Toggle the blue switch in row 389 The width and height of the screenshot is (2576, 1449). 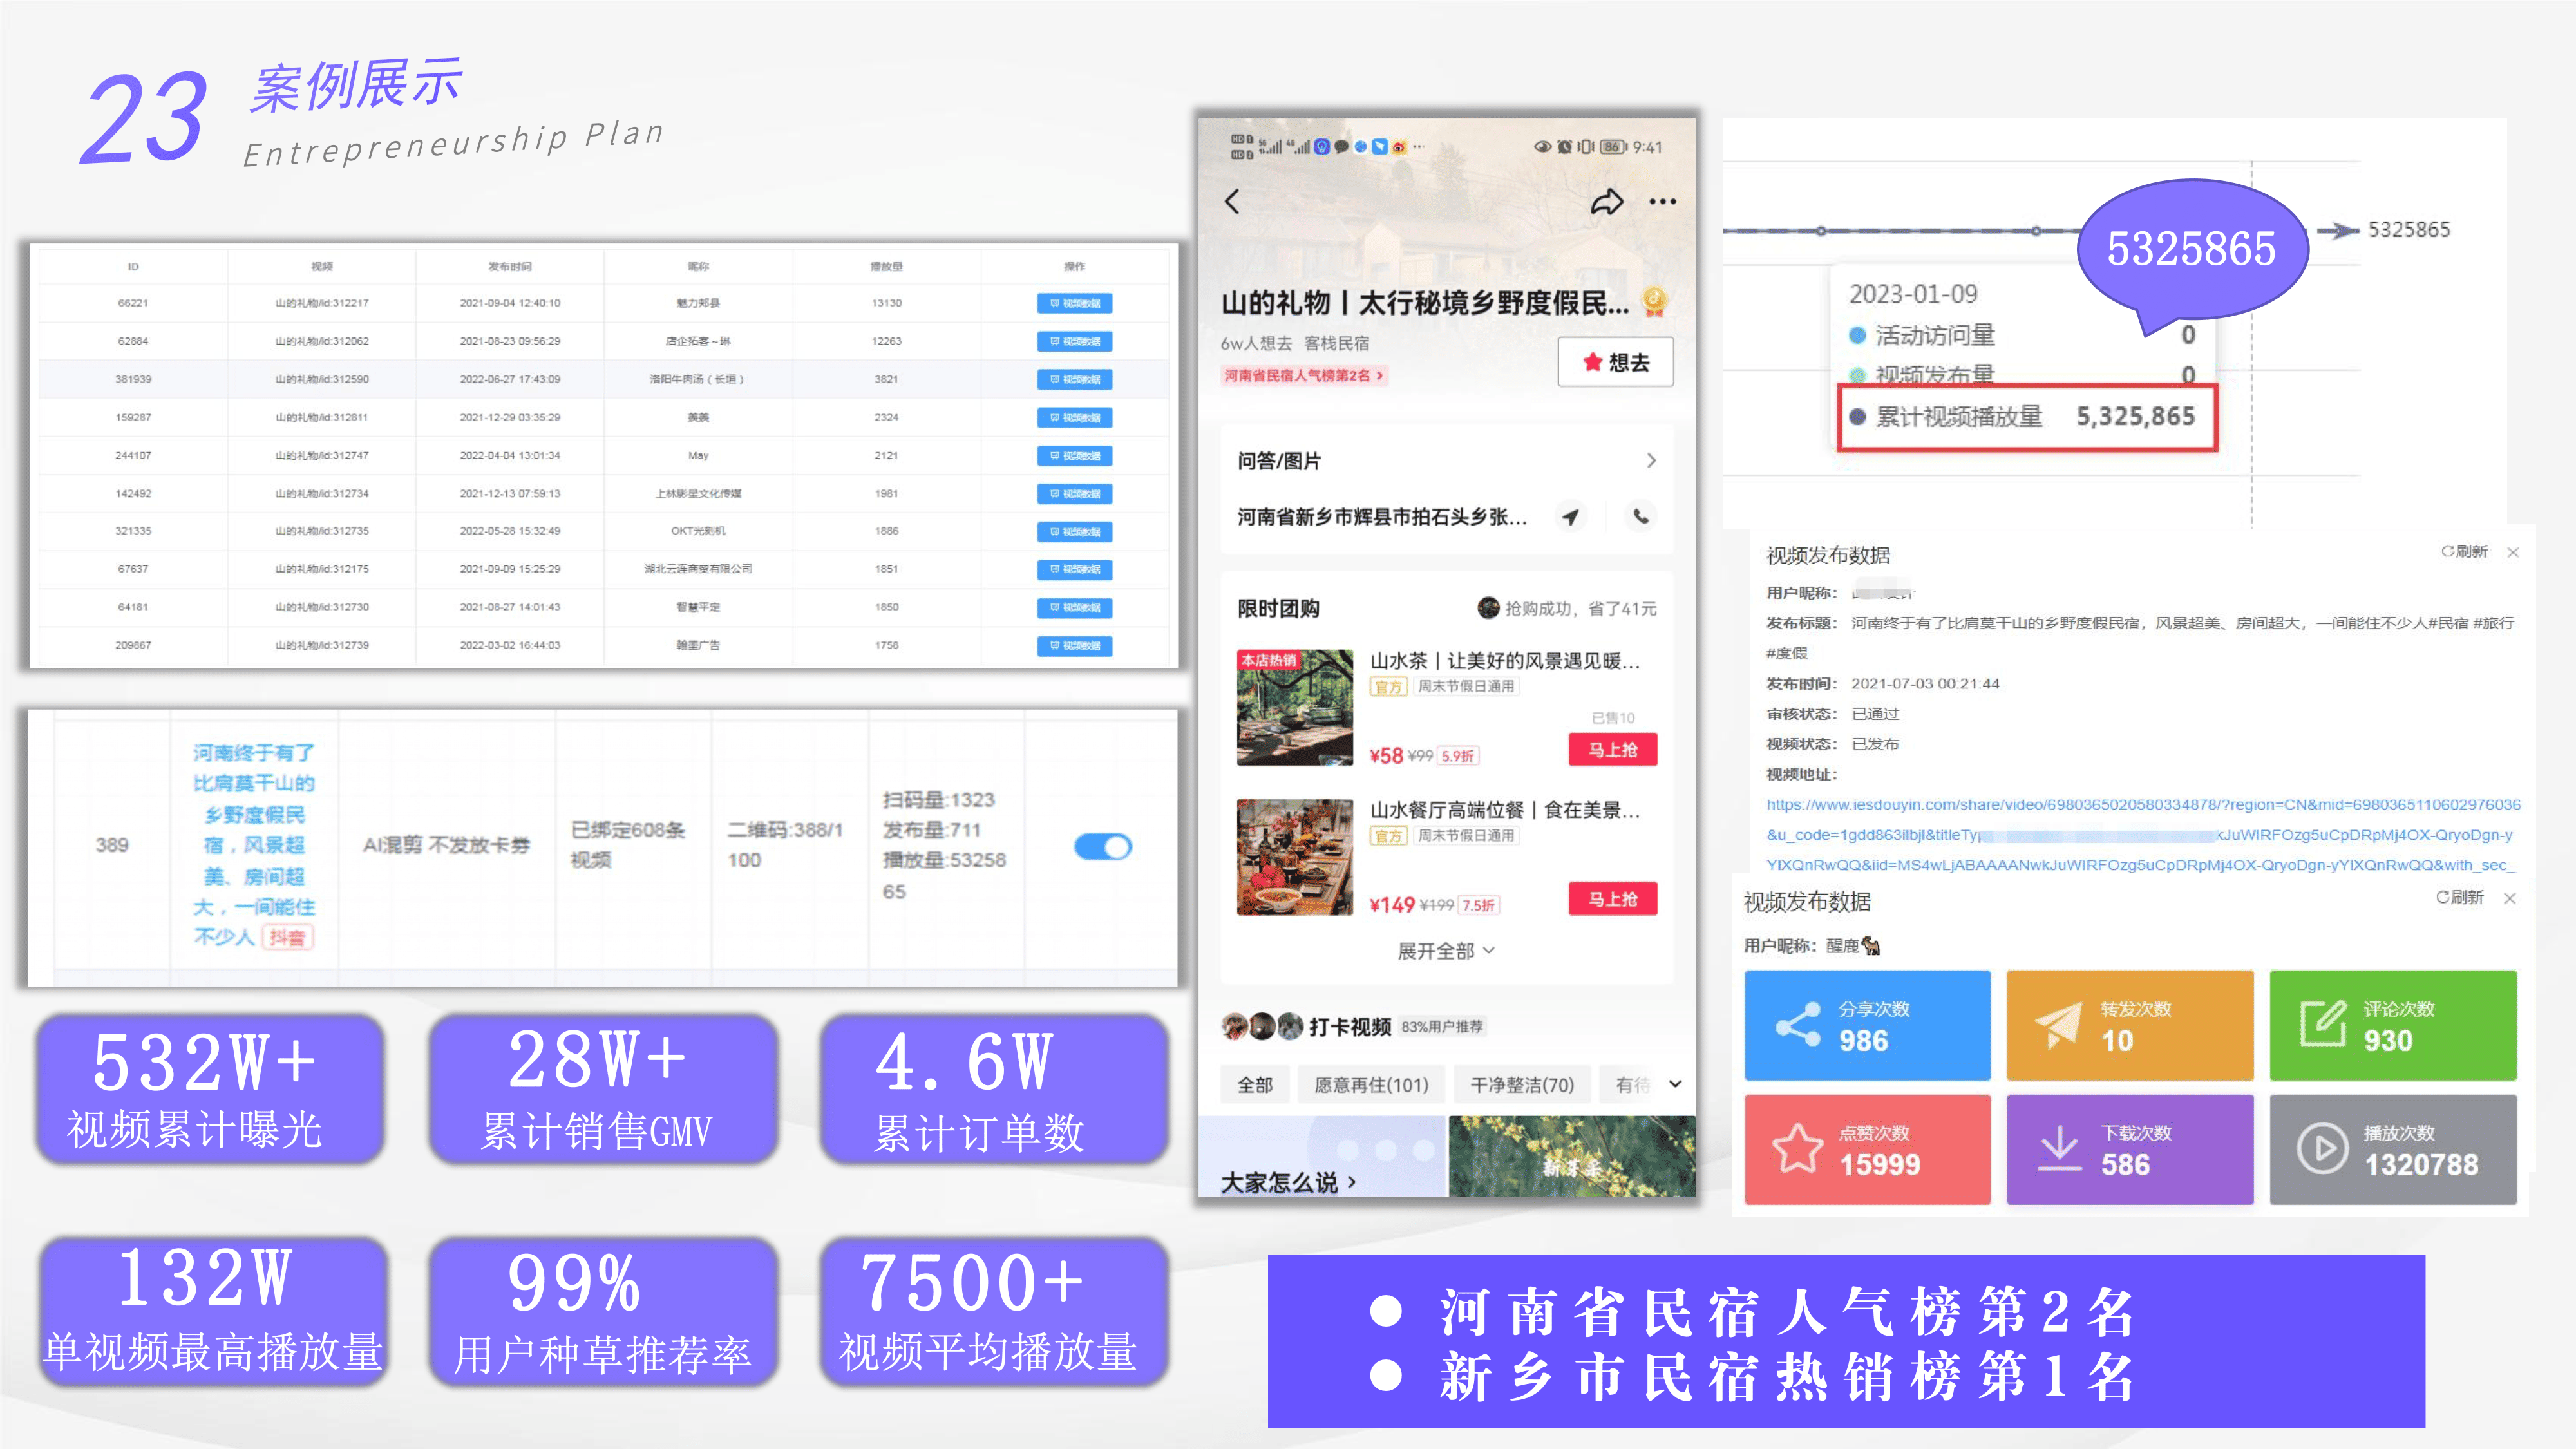[x=1103, y=847]
